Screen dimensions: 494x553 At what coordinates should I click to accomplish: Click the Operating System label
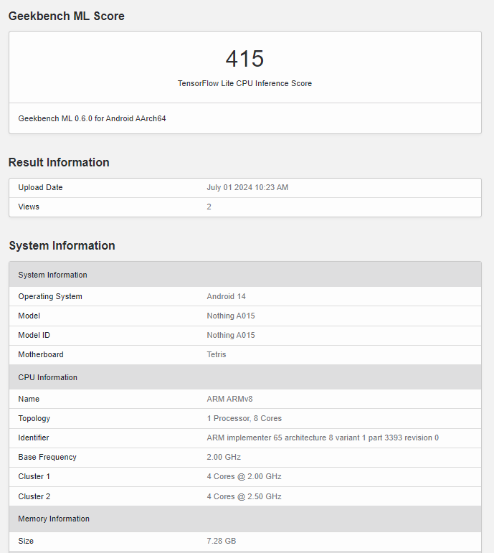50,297
